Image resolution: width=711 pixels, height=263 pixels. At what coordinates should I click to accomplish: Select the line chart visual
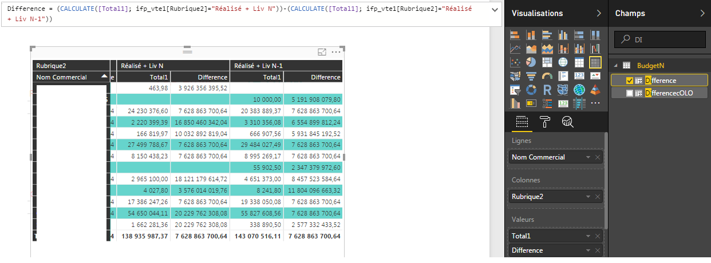click(x=515, y=49)
